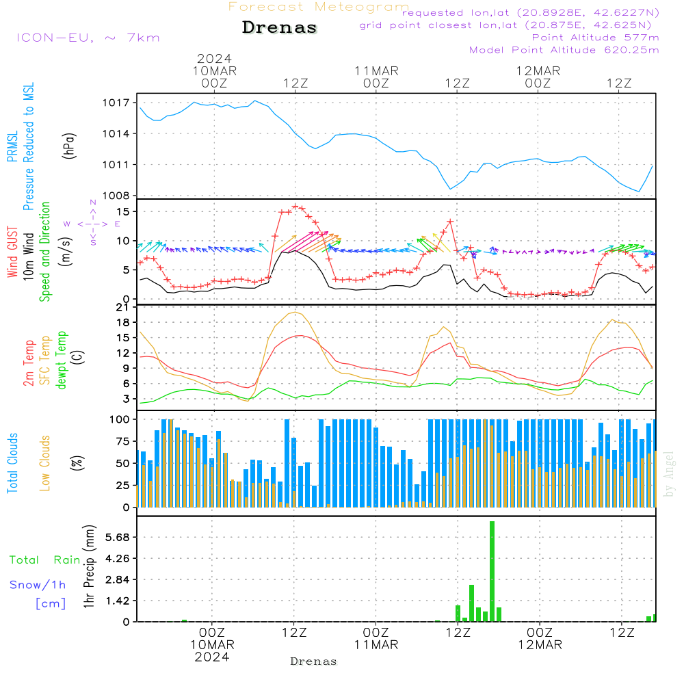The image size is (684, 684).
Task: Click the tallest green precipitation bar
Action: coord(492,571)
